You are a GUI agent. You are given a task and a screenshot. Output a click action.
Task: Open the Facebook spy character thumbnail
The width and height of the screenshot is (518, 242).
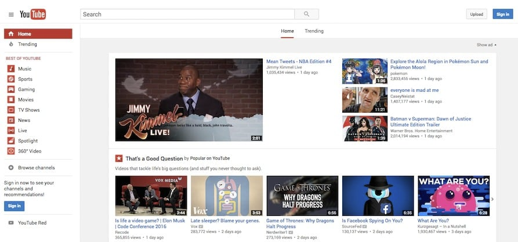coord(378,196)
